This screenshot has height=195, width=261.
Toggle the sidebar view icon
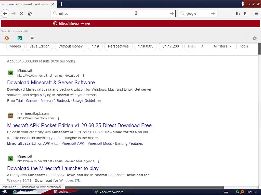(x=246, y=14)
